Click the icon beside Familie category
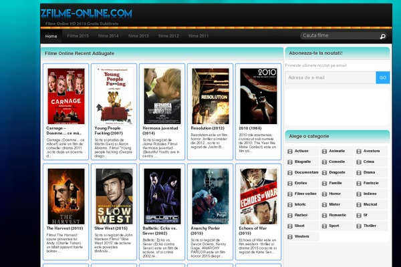 (324, 183)
